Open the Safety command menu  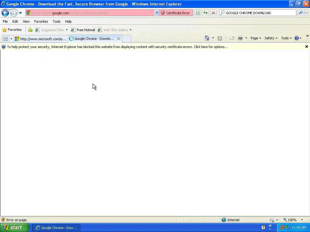pos(271,38)
